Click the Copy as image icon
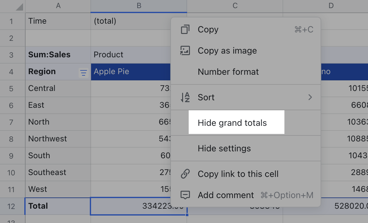 click(x=185, y=51)
